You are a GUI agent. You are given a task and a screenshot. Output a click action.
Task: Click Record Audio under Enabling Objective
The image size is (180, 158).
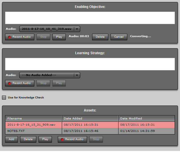20,37
